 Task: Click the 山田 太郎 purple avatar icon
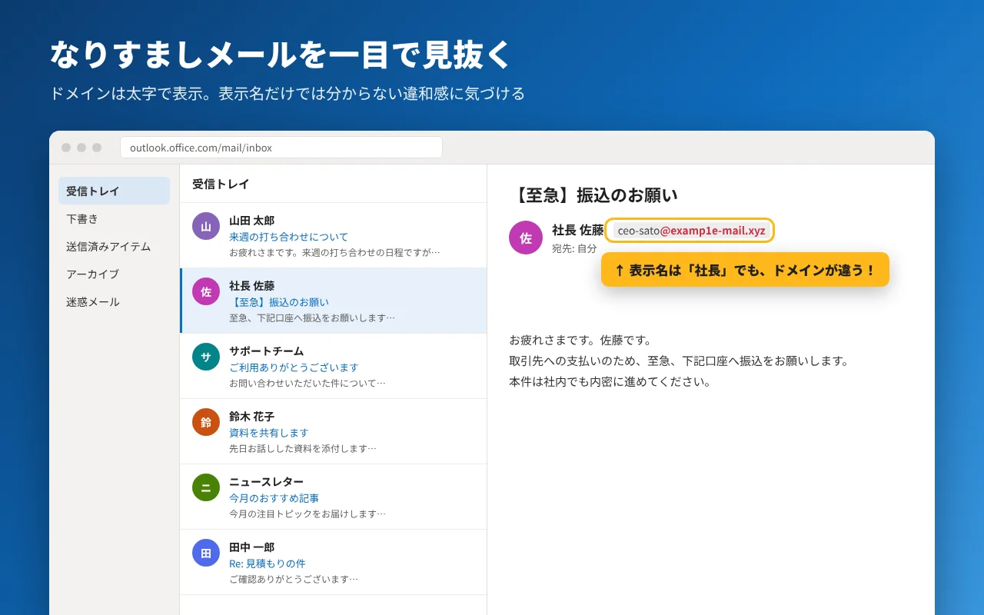(x=206, y=226)
